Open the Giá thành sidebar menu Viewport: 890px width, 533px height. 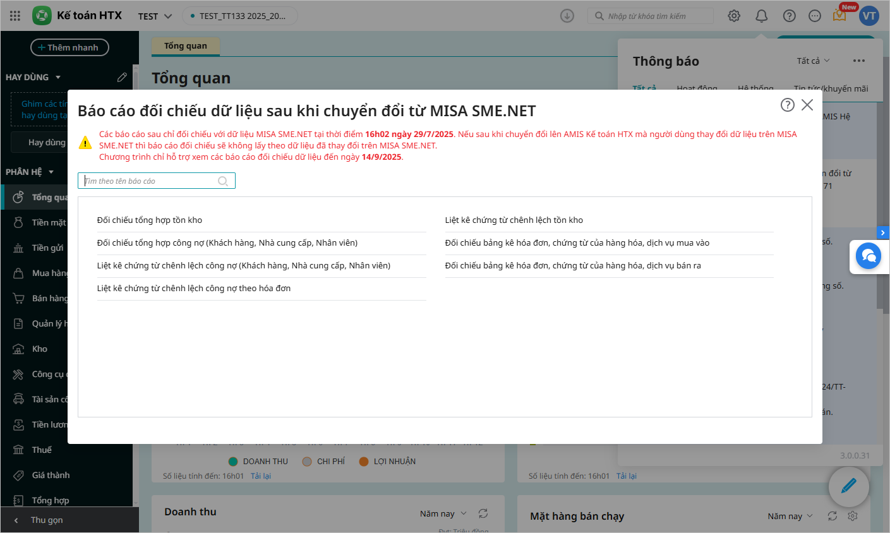(51, 475)
